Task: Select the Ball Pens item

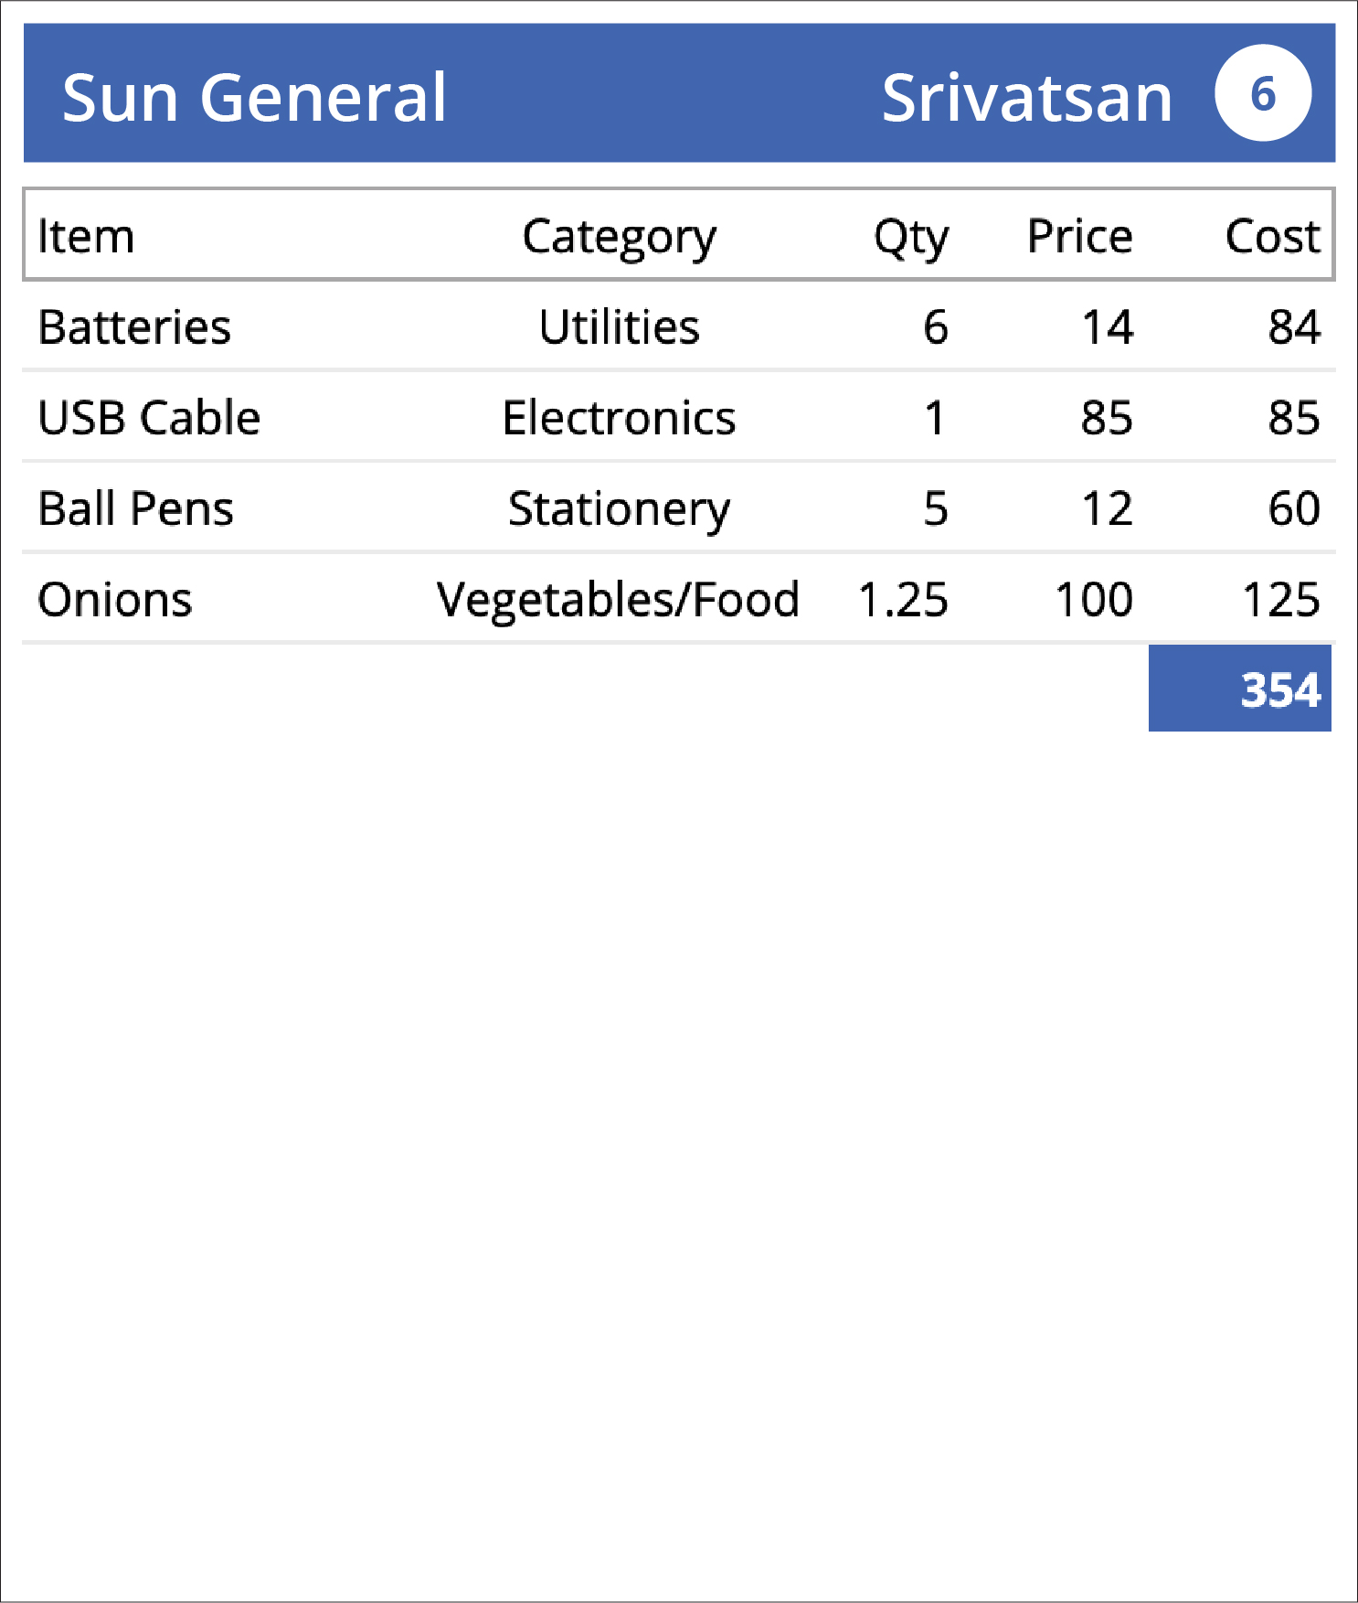Action: tap(135, 508)
